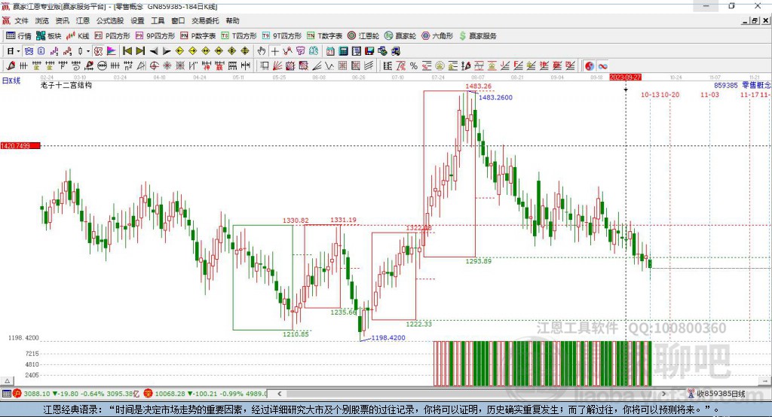Restore the inner document window
Screen dimensions: 772x417
coord(754,20)
